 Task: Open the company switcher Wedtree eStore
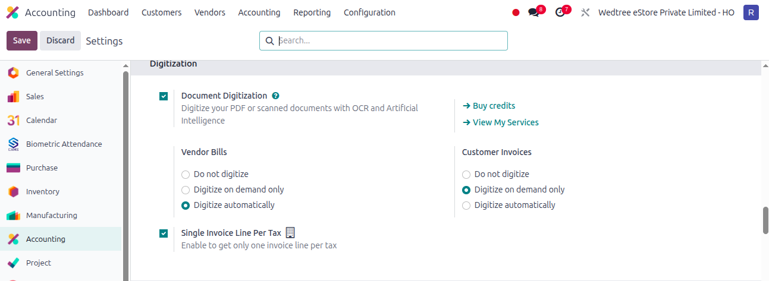pyautogui.click(x=666, y=12)
